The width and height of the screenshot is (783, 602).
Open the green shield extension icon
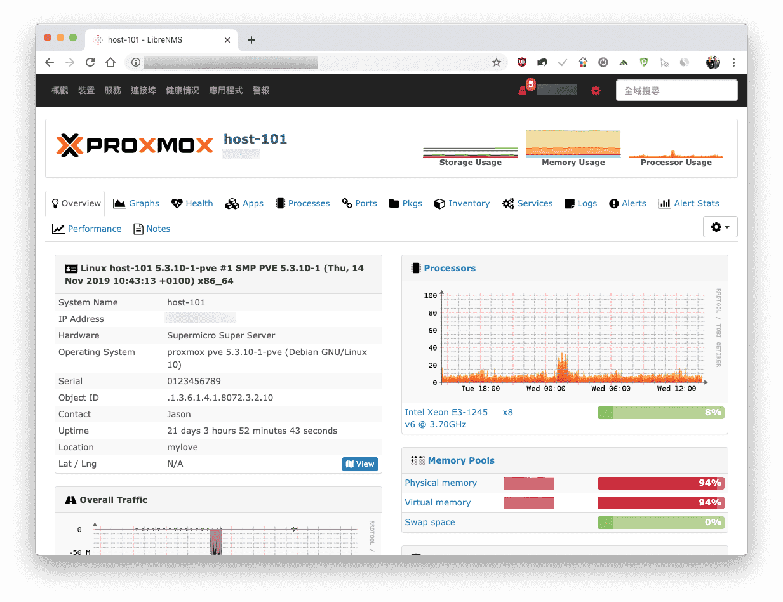point(644,62)
